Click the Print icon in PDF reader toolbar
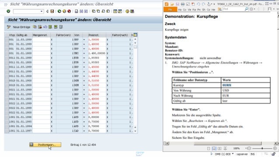 tap(182, 4)
